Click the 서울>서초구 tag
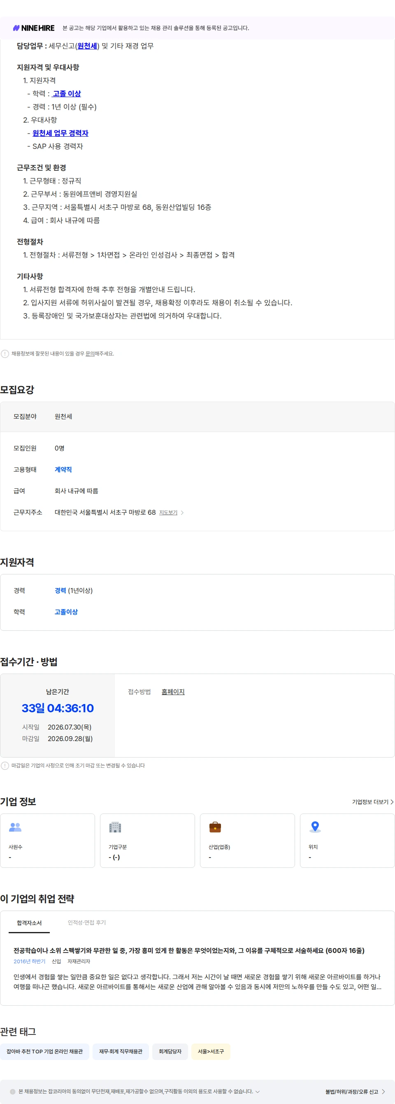The width and height of the screenshot is (395, 1104). (211, 1051)
